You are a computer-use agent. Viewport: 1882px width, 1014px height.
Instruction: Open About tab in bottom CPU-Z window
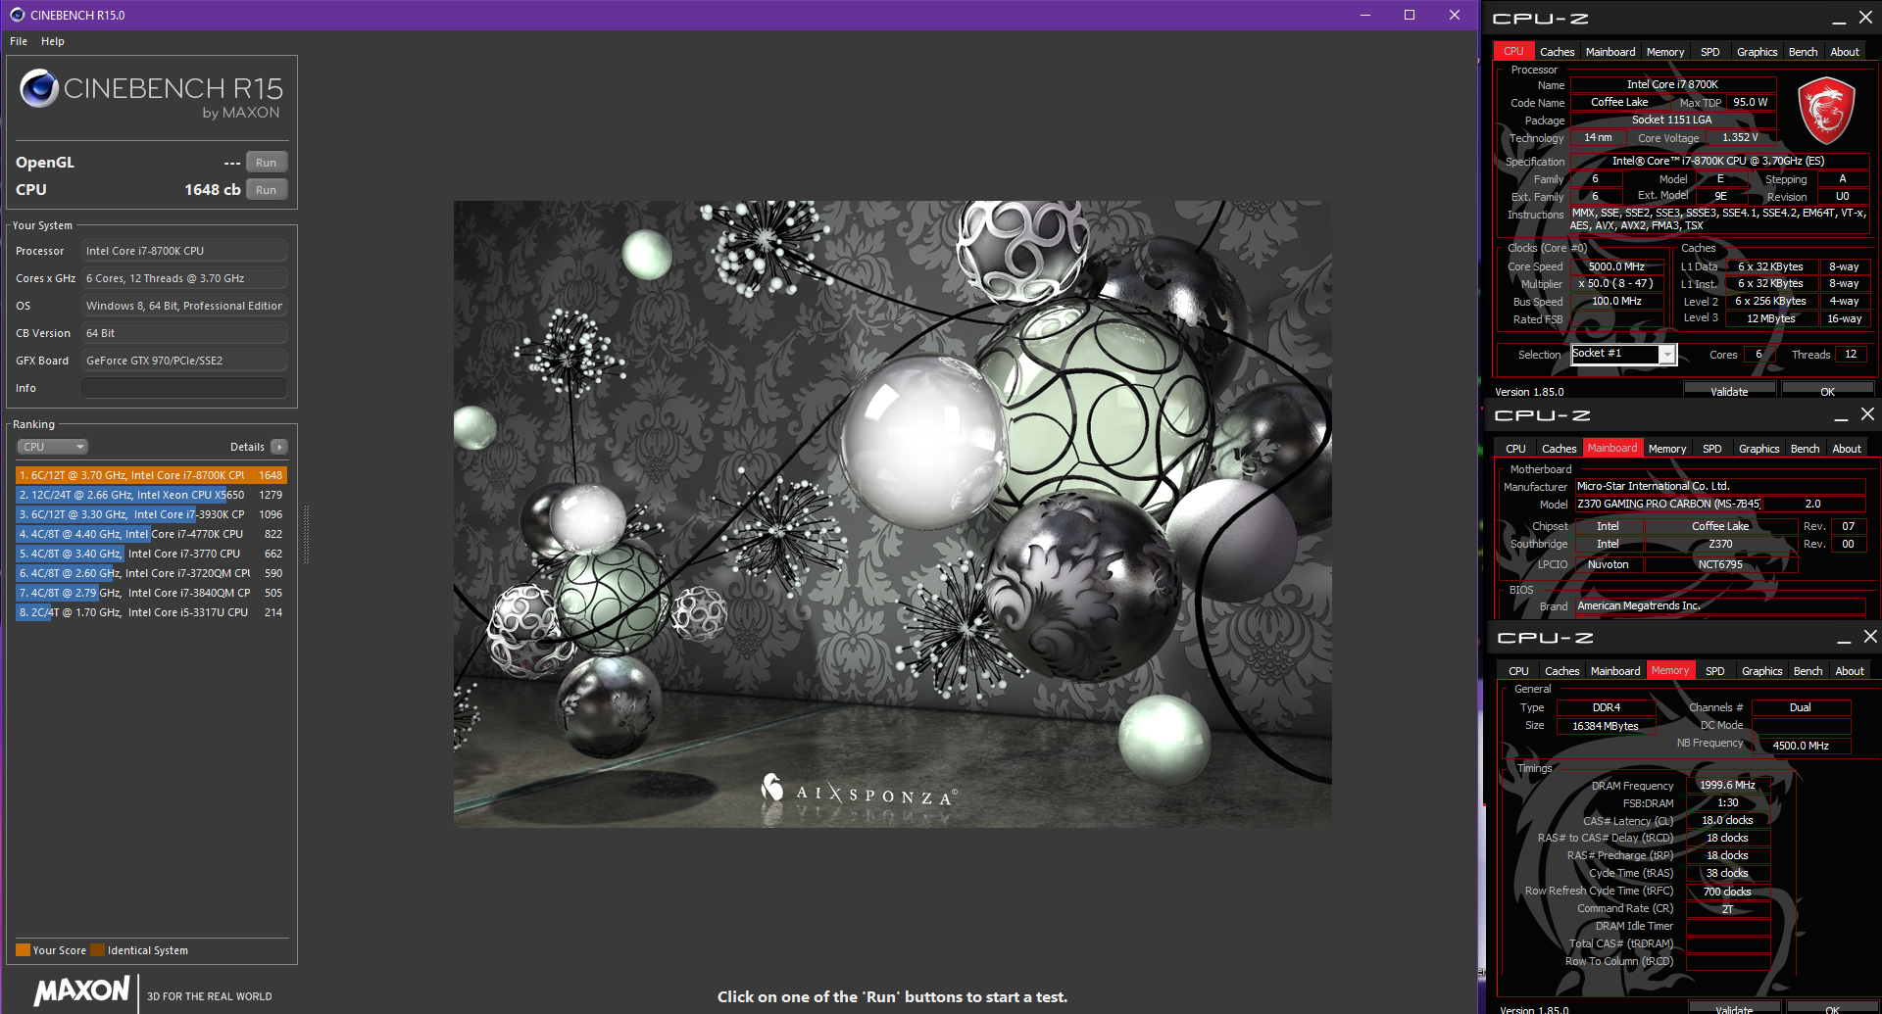[x=1850, y=671]
